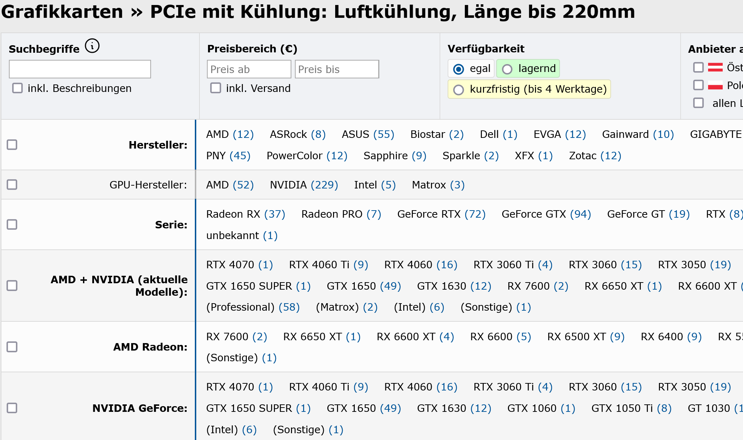Filter by NVIDIA (229) GPU manufacturer
Screen dimensions: 743x440
(303, 185)
